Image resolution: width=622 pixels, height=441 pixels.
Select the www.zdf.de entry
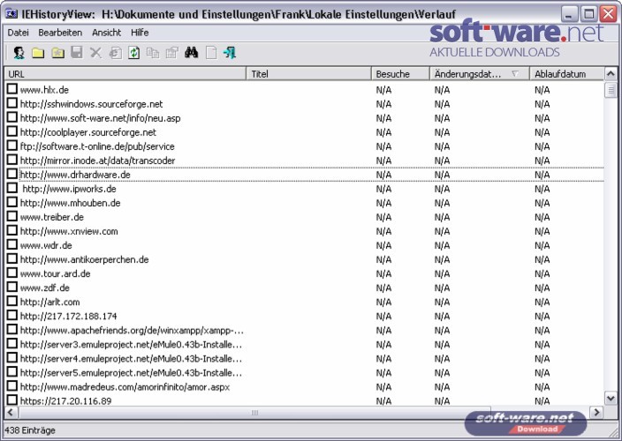[45, 288]
